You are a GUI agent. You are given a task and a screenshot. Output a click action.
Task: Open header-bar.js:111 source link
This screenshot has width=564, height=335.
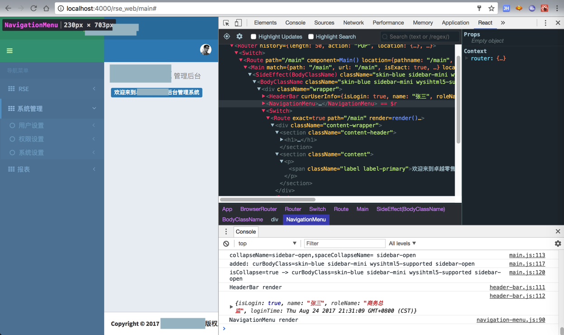tap(517, 287)
